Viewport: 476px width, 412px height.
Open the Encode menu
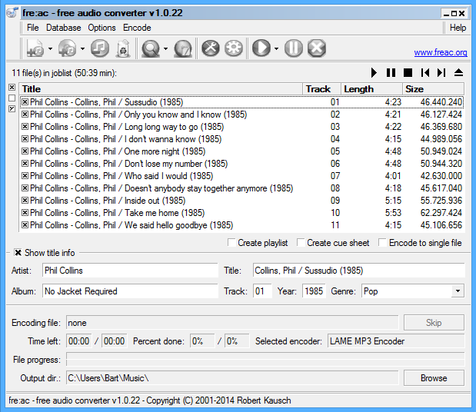[x=137, y=28]
